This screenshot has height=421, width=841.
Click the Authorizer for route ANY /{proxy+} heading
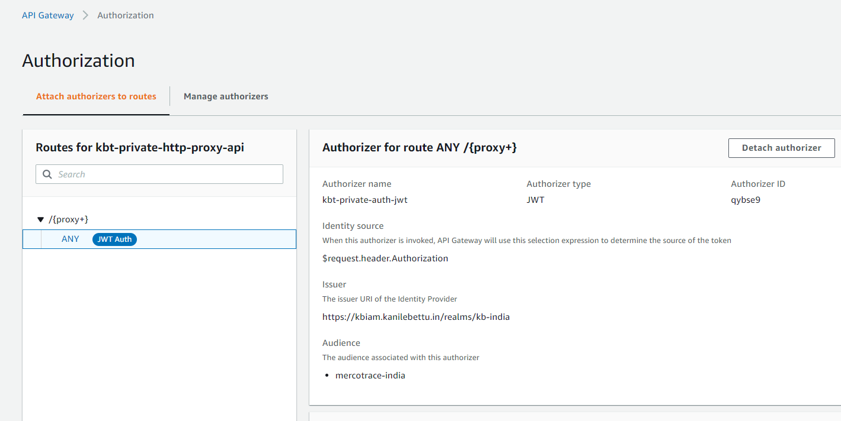click(420, 148)
